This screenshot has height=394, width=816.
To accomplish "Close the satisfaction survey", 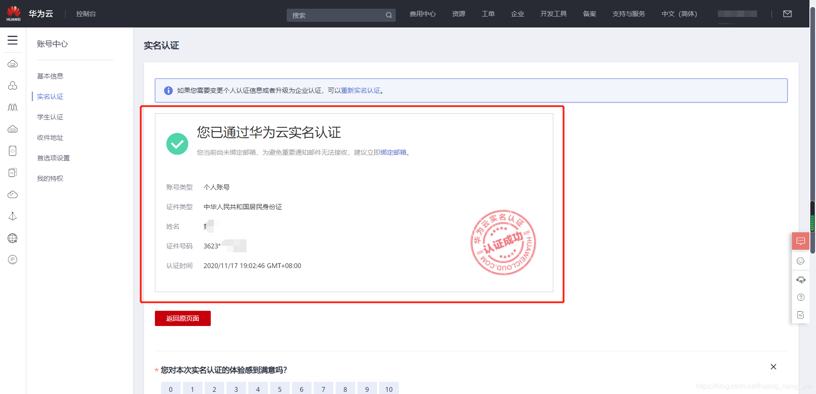I will point(773,367).
